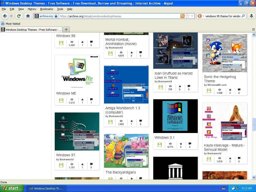Open the View menu

pyautogui.click(x=21, y=9)
